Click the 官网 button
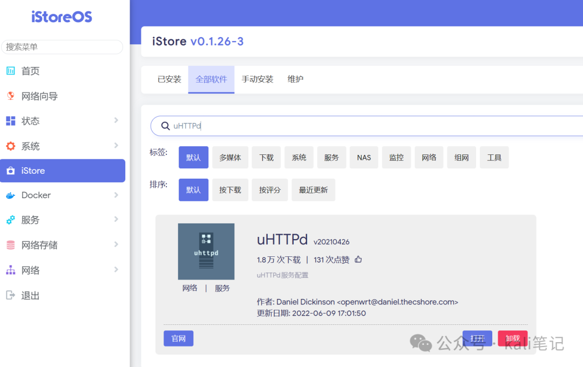Image resolution: width=583 pixels, height=367 pixels. point(179,338)
